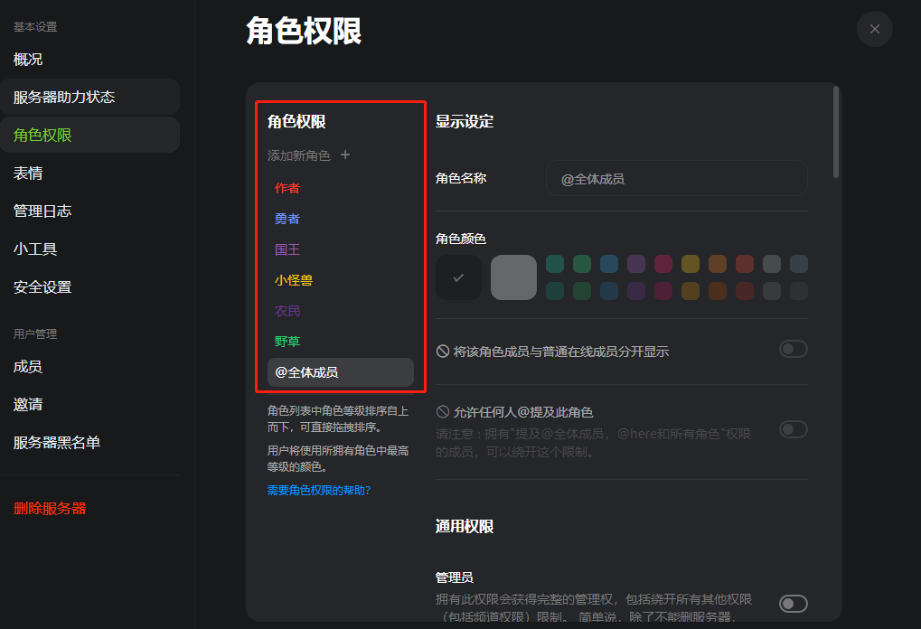Open the 需要角色权限的帮助? help link
This screenshot has height=629, width=921.
[319, 491]
